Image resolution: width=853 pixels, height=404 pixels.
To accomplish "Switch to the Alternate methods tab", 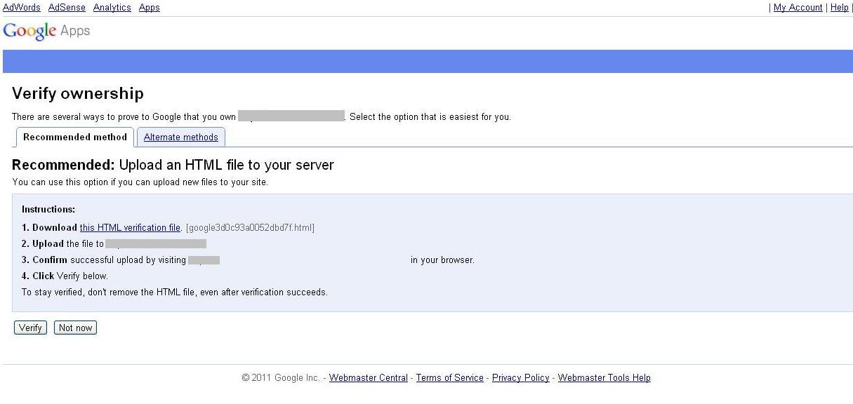I will (x=181, y=137).
